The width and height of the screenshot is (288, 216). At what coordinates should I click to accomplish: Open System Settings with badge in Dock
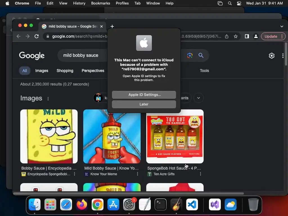(129, 204)
